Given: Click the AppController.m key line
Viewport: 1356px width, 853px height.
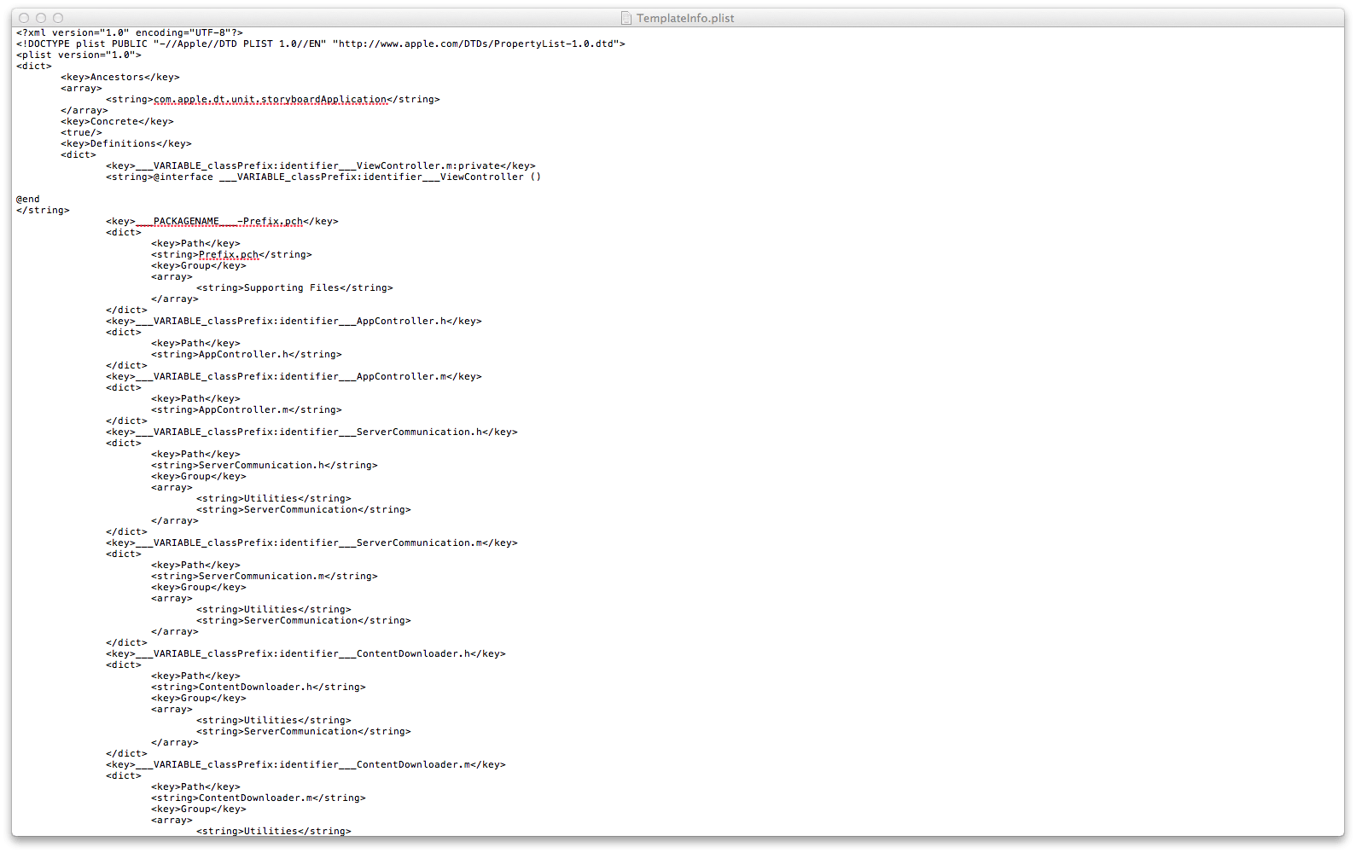Looking at the screenshot, I should pos(294,376).
